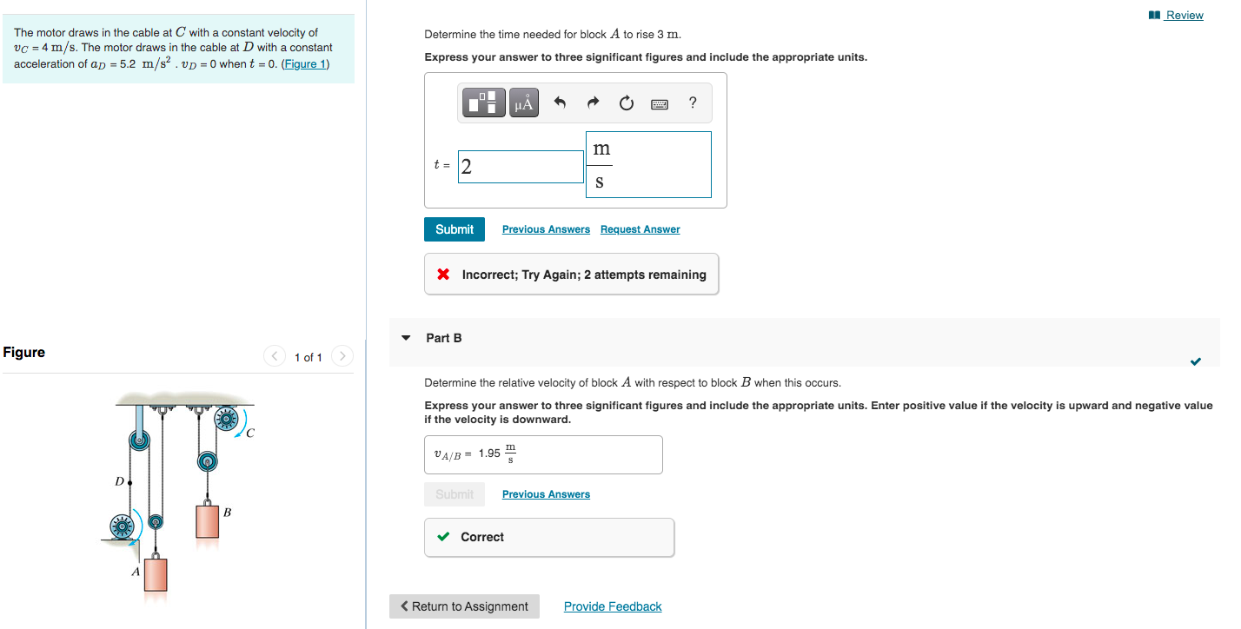Click the Review bookmark icon at top right
The image size is (1241, 629).
1153,14
